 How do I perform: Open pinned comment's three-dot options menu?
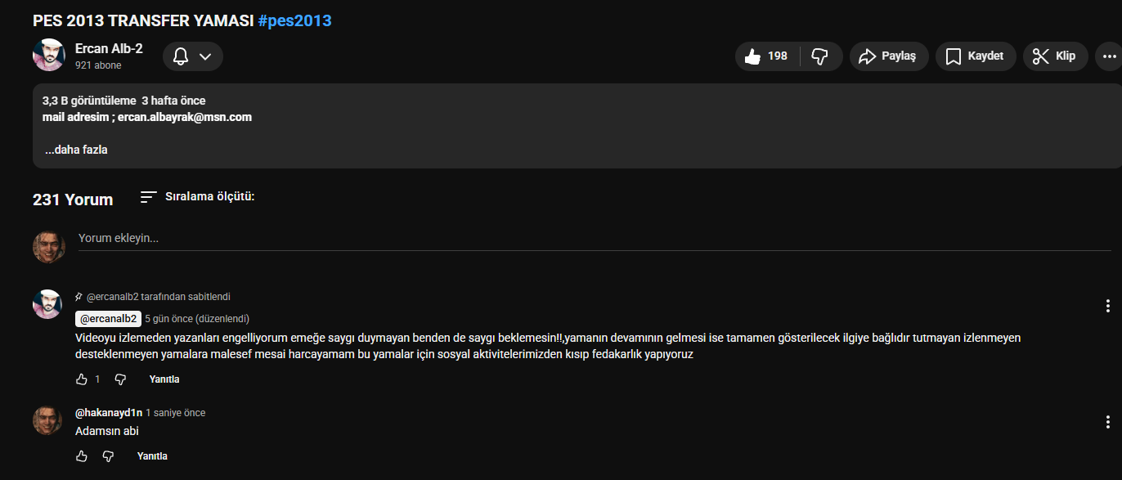pos(1108,306)
